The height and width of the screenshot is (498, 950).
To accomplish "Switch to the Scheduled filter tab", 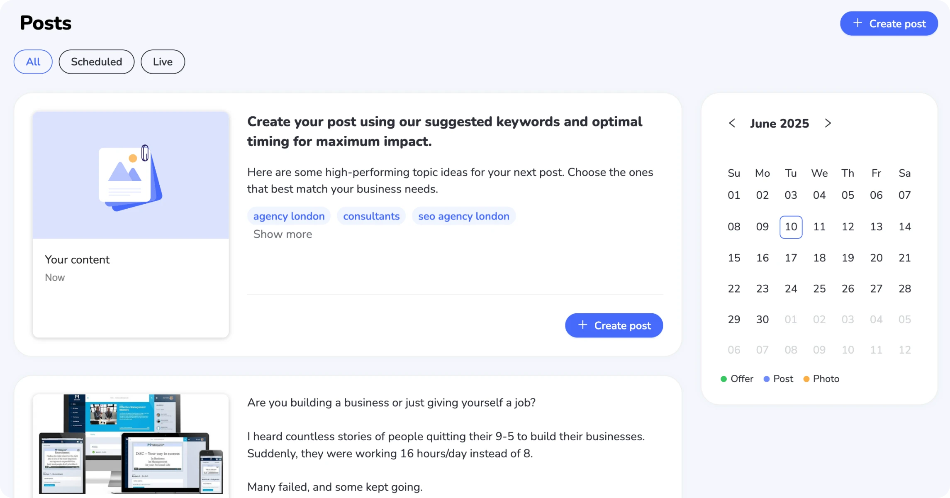I will 96,61.
